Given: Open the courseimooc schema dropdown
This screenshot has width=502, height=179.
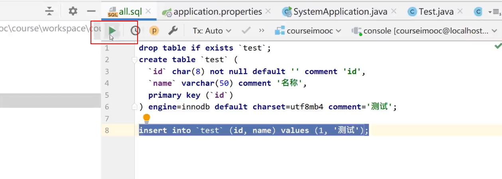Looking at the screenshot, I should [308, 31].
